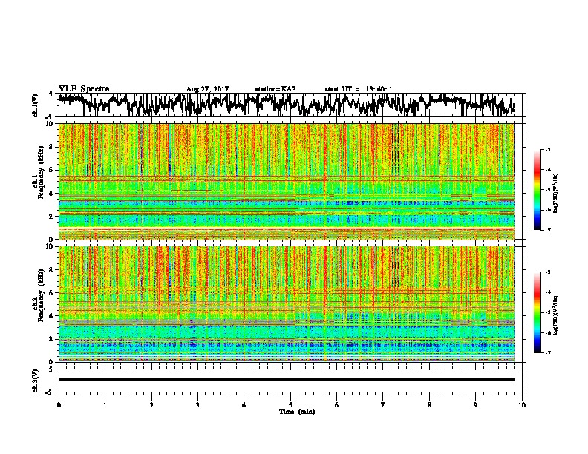Click time axis tick label "6"
Screen dimensions: 588x454
[x=337, y=405]
